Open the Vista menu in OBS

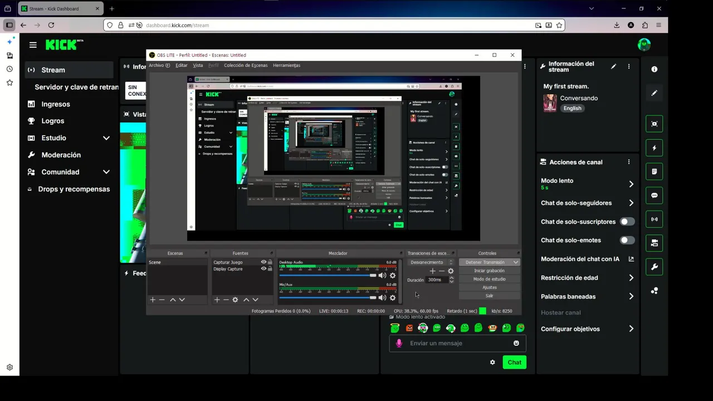pyautogui.click(x=198, y=65)
